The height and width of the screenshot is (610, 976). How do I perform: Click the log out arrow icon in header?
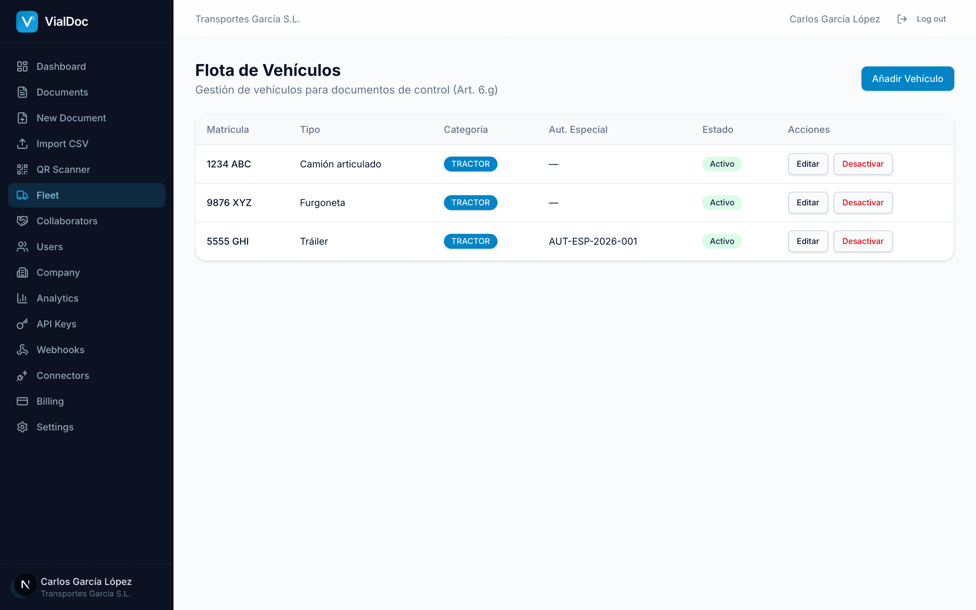(x=902, y=19)
